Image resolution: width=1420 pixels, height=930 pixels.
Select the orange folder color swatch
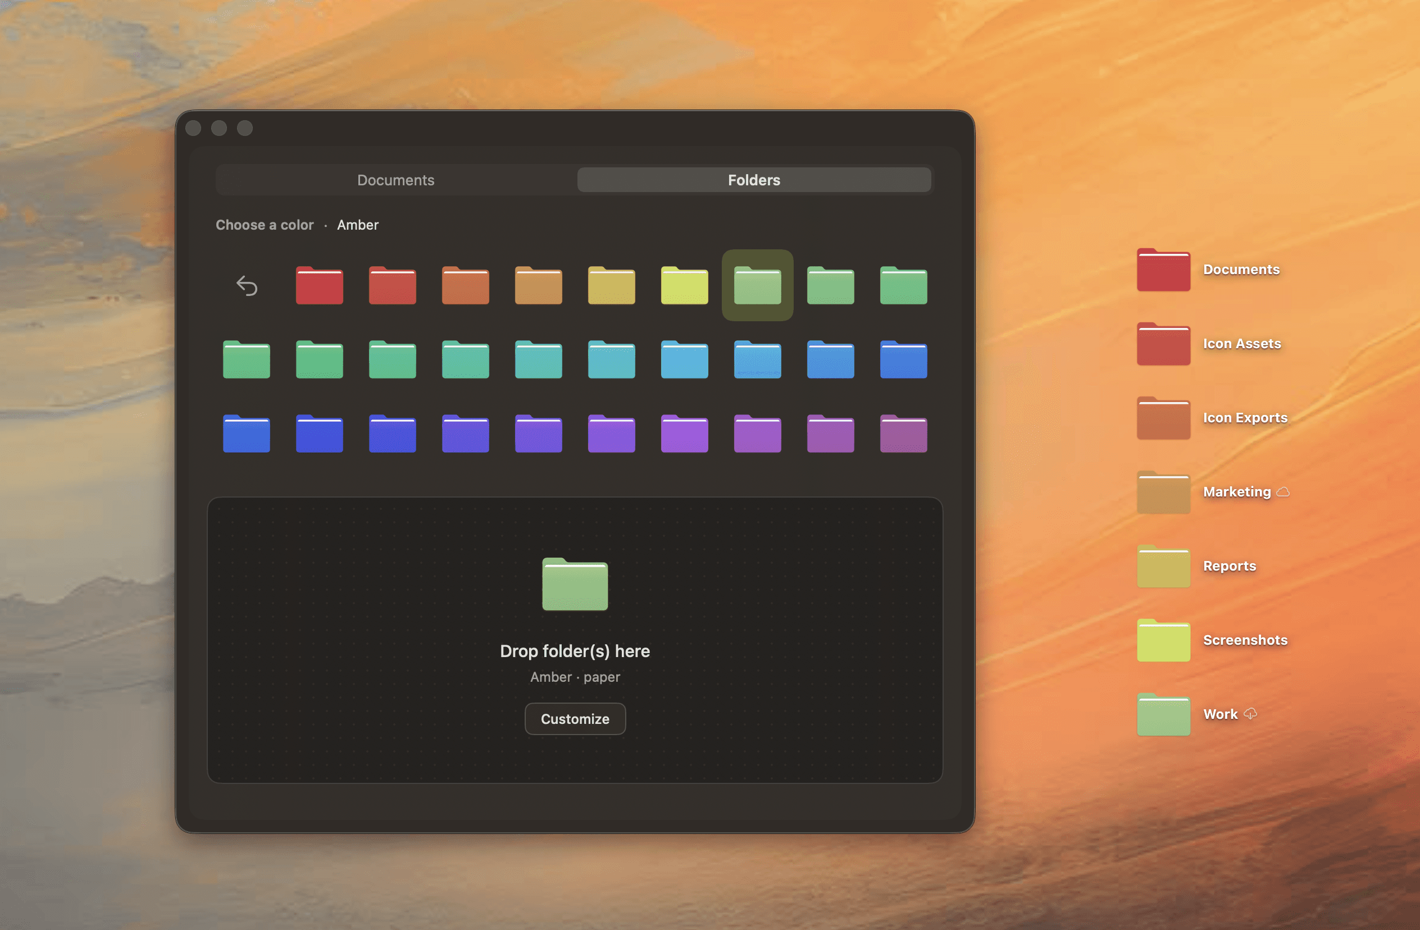pyautogui.click(x=466, y=286)
